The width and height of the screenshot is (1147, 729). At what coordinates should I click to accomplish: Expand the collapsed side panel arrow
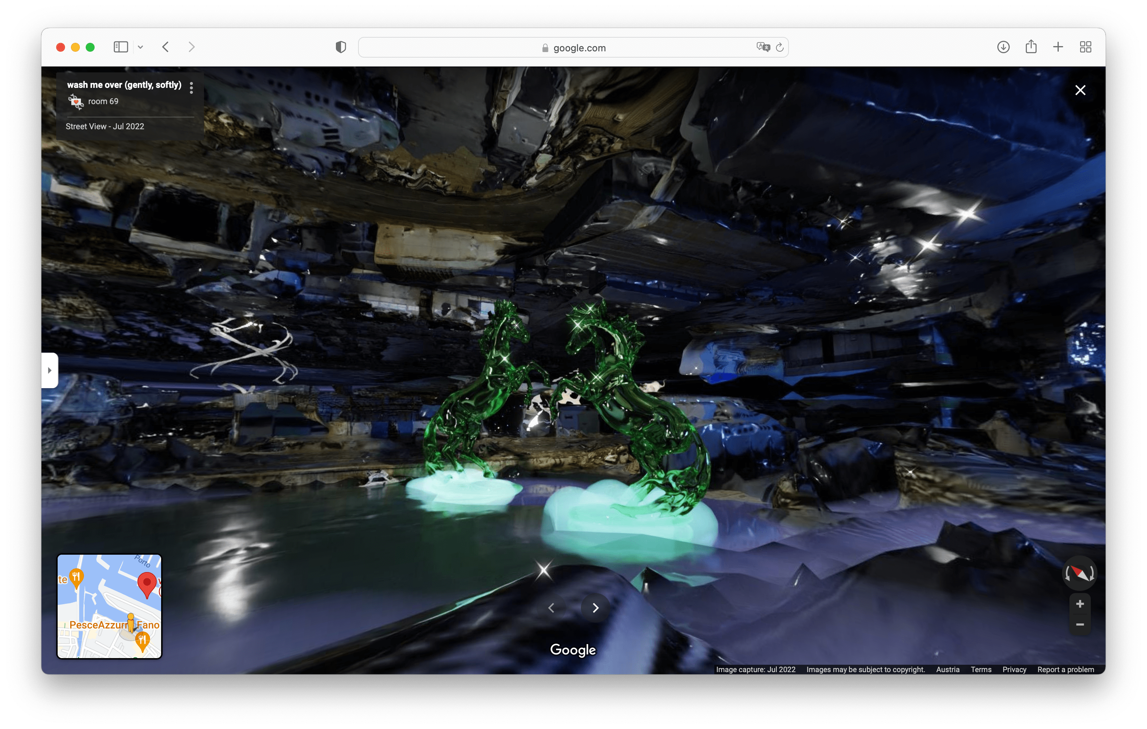coord(50,370)
